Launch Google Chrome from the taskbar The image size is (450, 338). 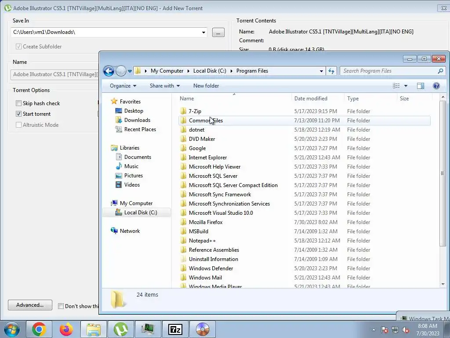point(39,329)
